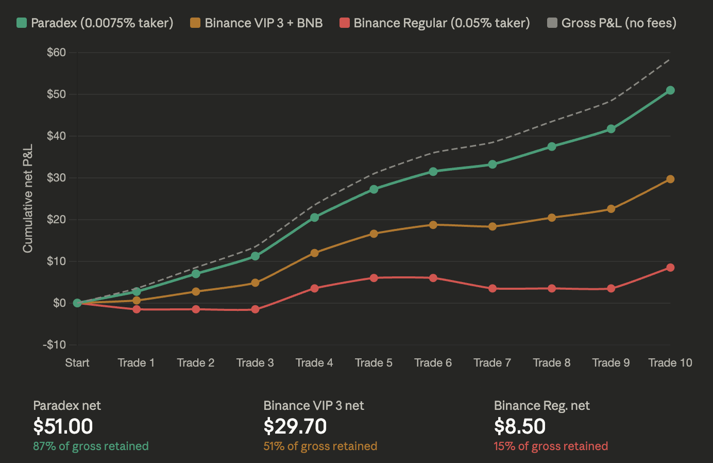Select the Paradex data point at Trade 10

(670, 90)
